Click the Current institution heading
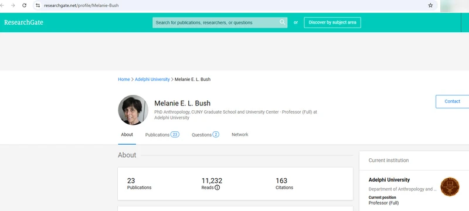 pyautogui.click(x=389, y=160)
